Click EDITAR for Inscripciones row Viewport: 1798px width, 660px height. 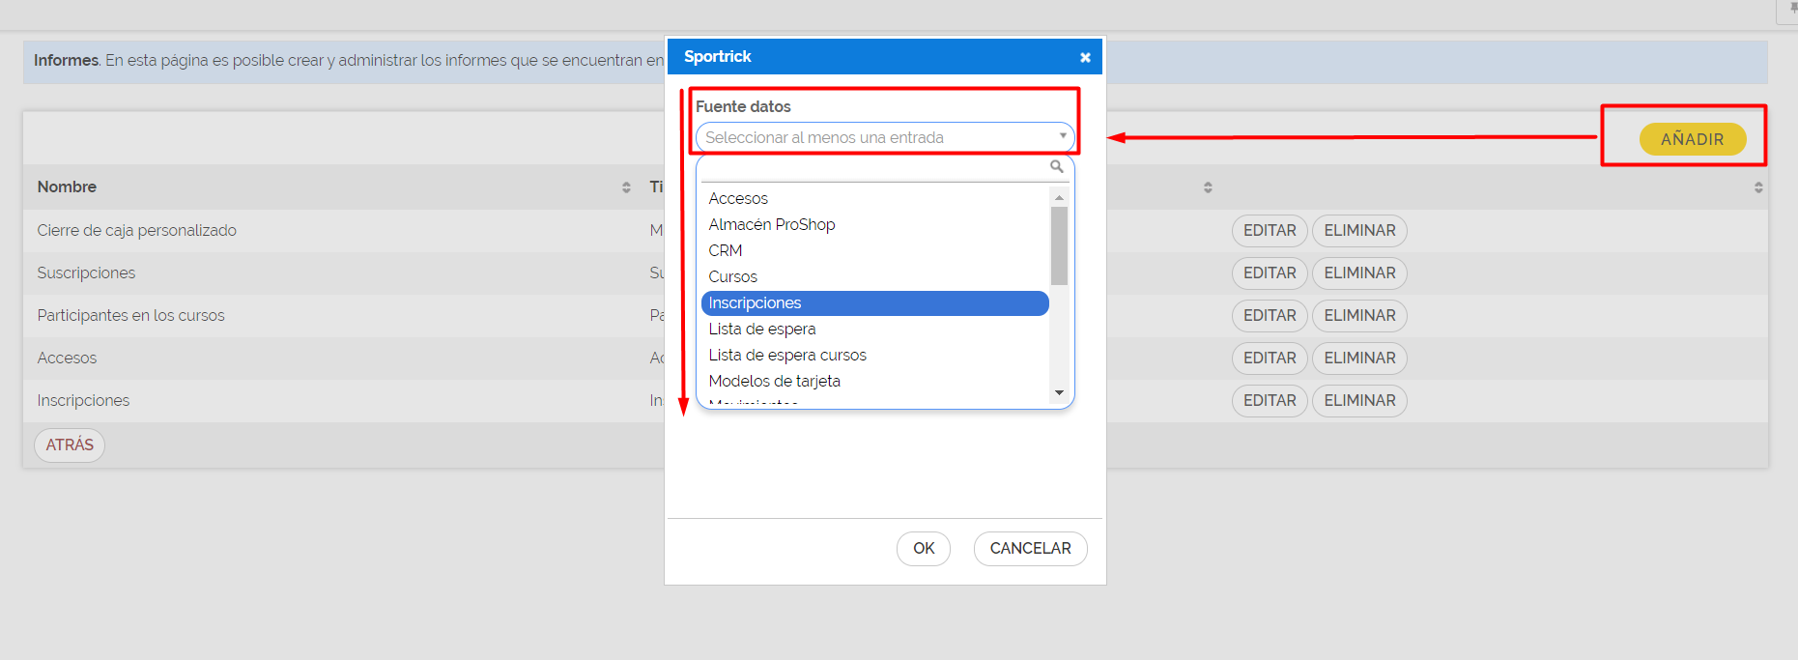pos(1270,401)
